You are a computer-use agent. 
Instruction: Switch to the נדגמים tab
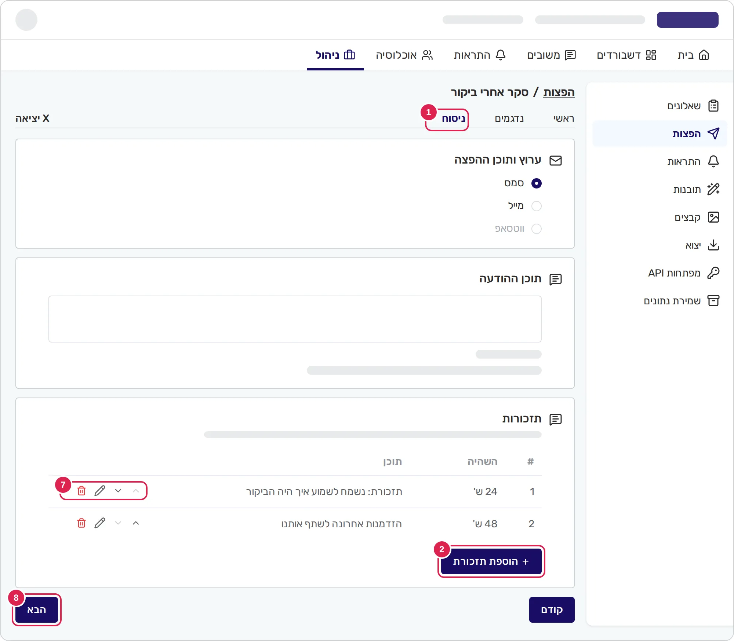point(509,118)
